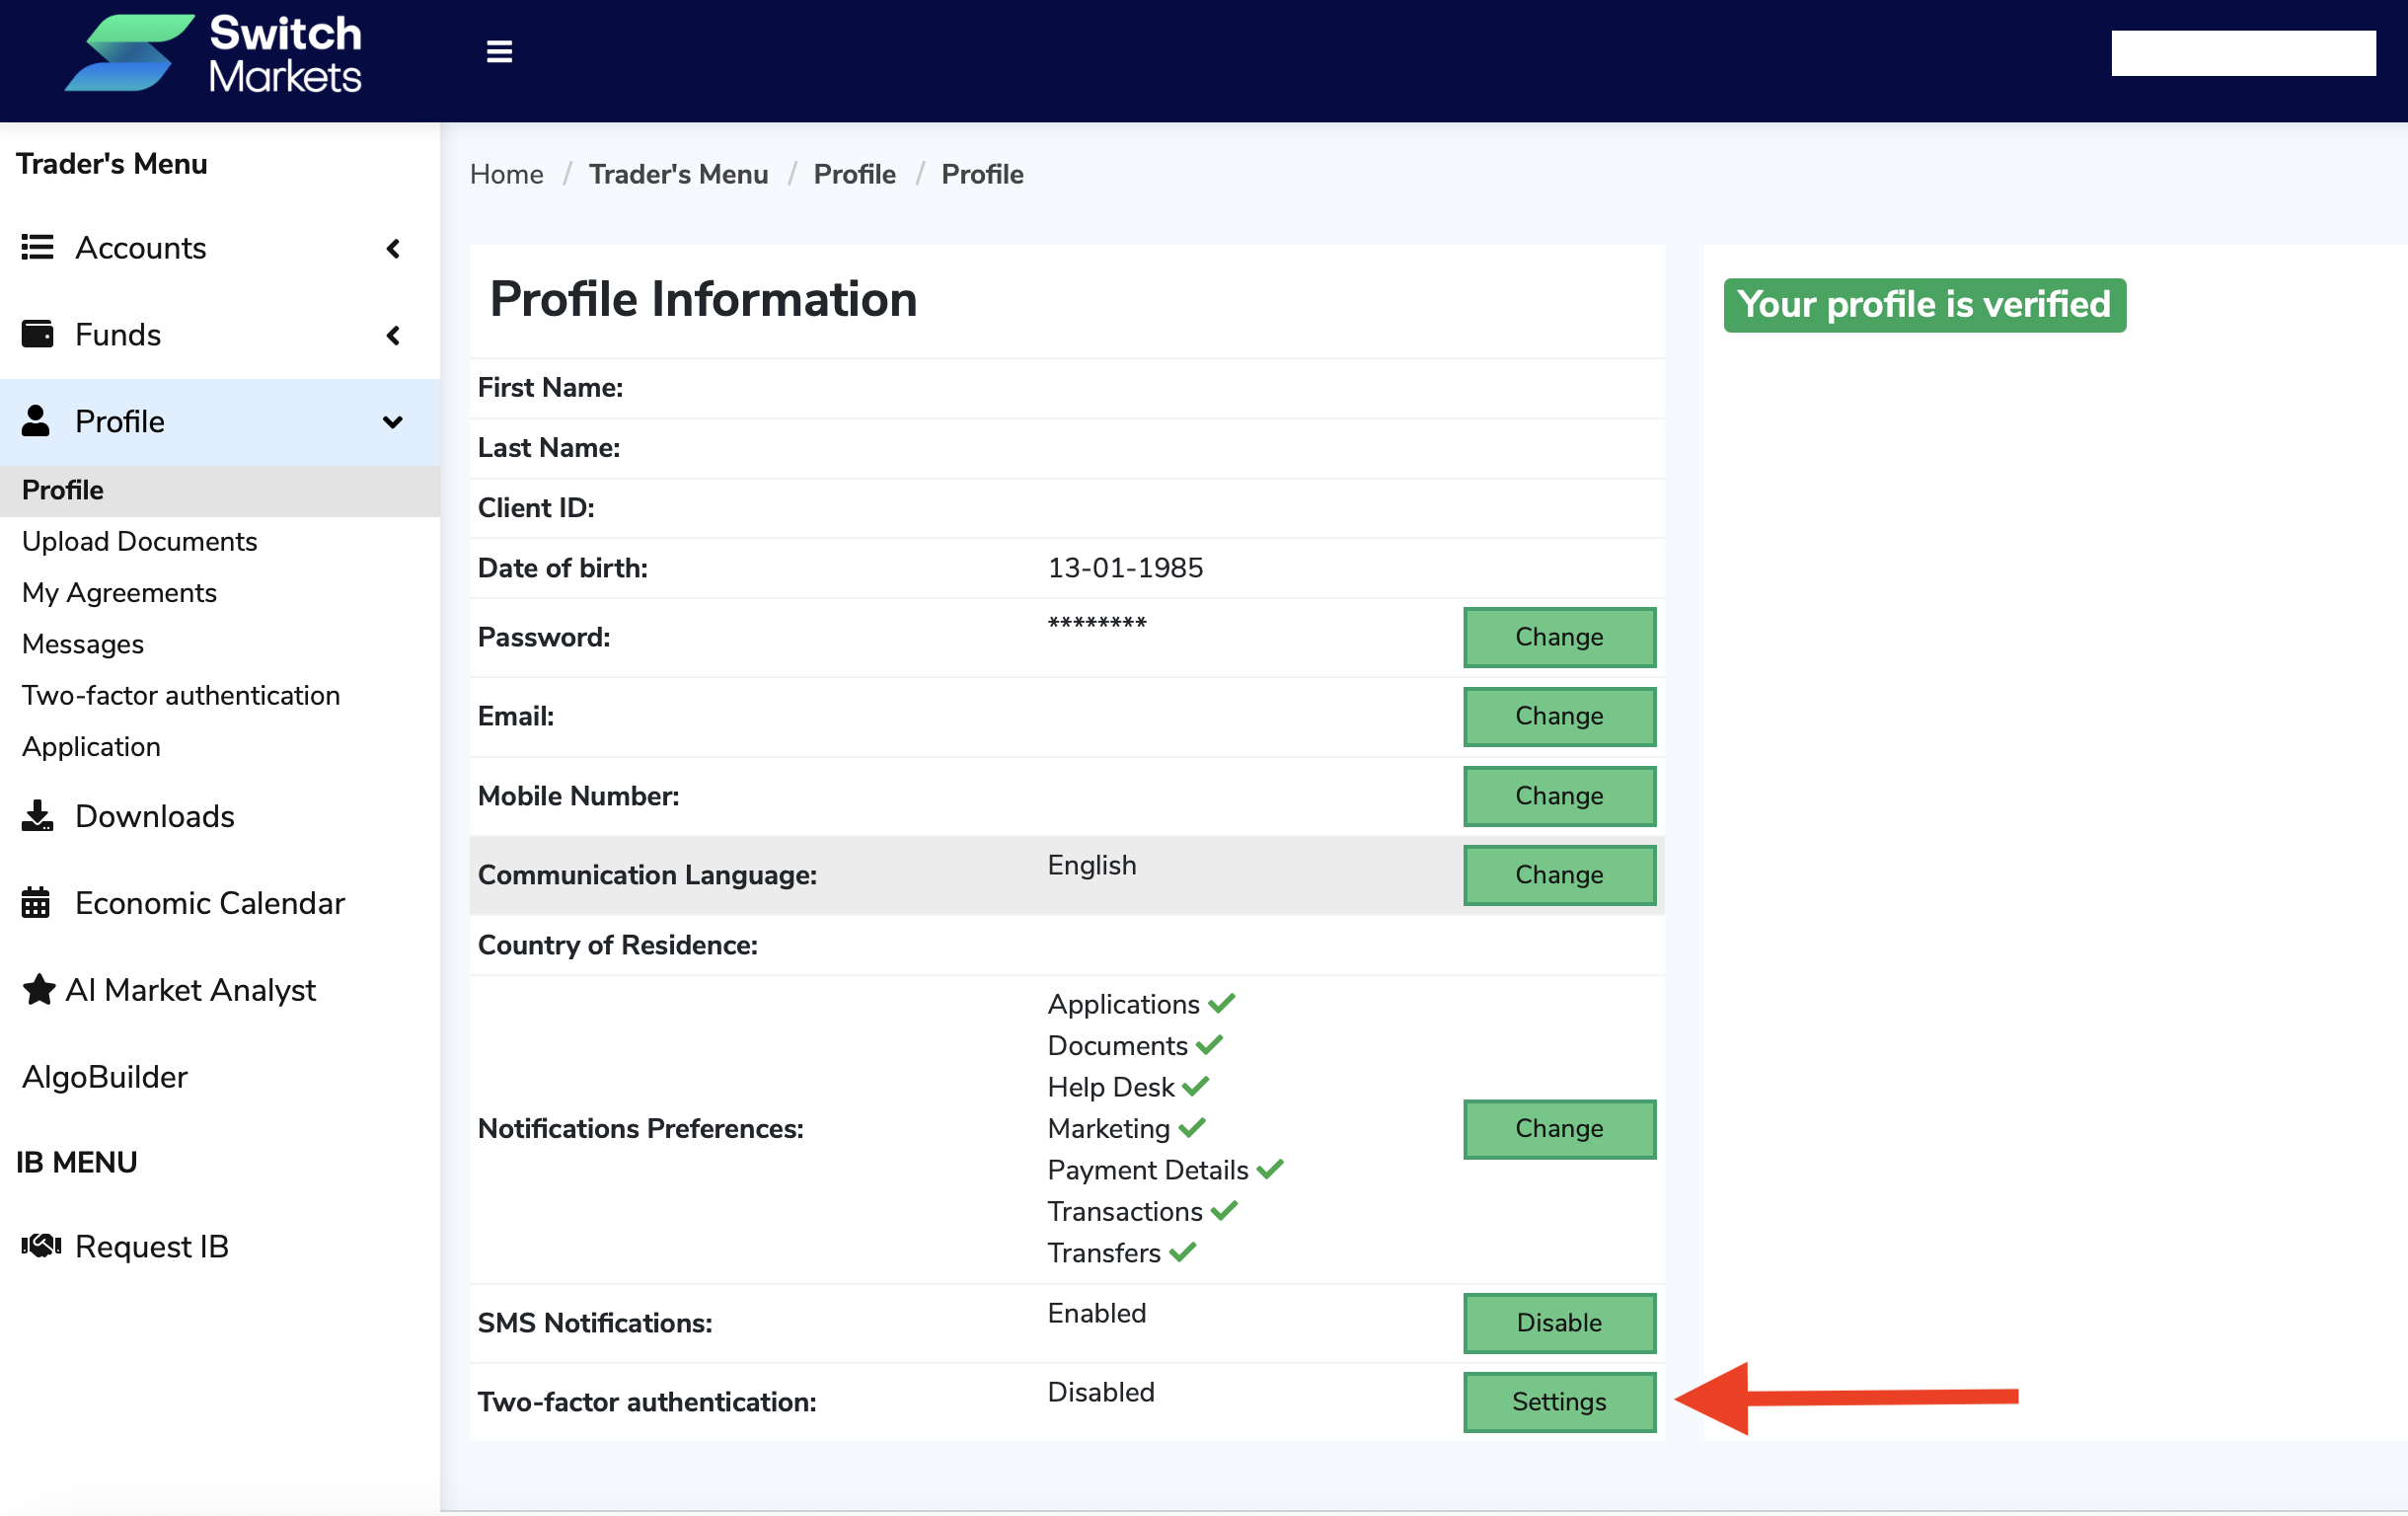This screenshot has height=1516, width=2408.
Task: Collapse the Profile menu chevron
Action: click(x=393, y=422)
